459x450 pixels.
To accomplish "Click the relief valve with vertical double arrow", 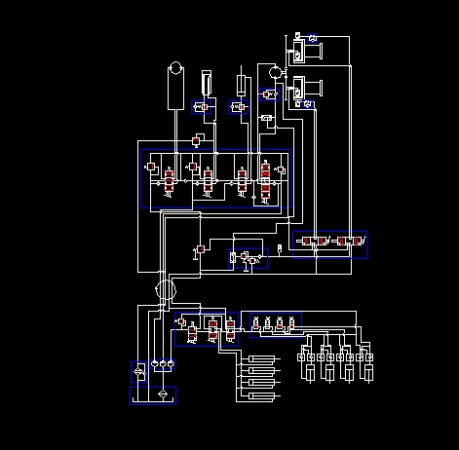I will coord(199,252).
